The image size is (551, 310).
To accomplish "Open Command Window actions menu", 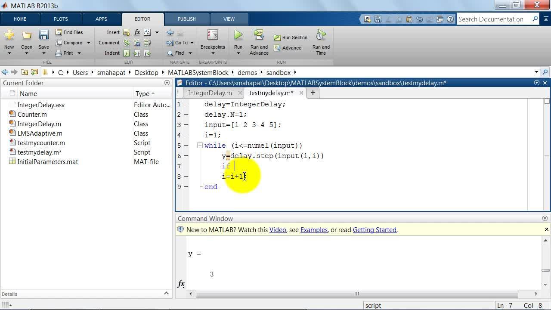I will coord(545,218).
